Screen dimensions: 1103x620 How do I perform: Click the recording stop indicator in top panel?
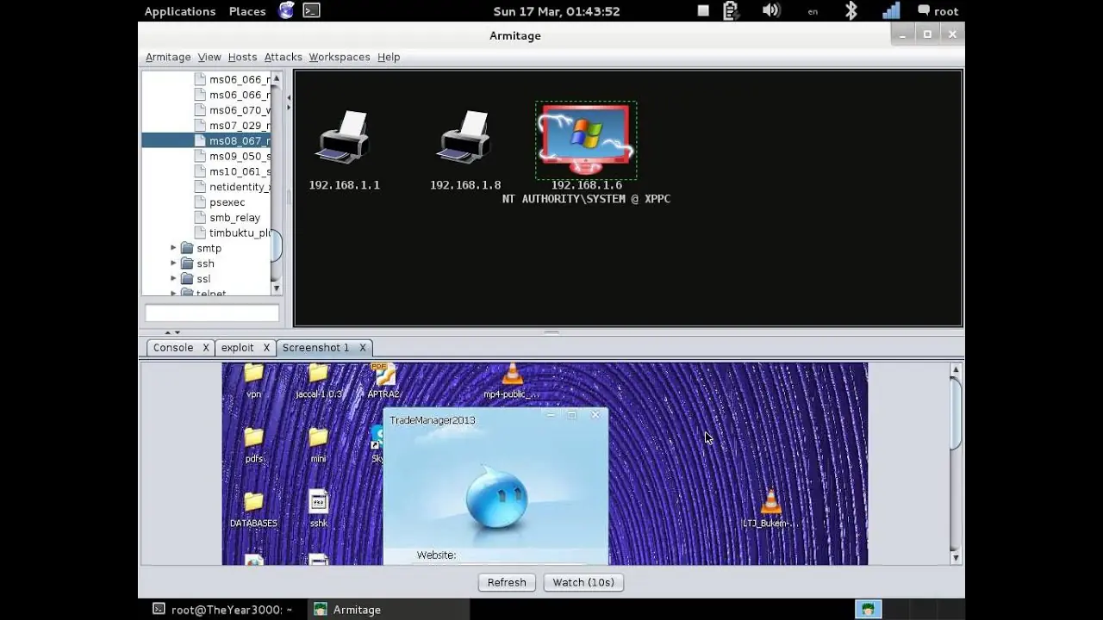pyautogui.click(x=703, y=11)
